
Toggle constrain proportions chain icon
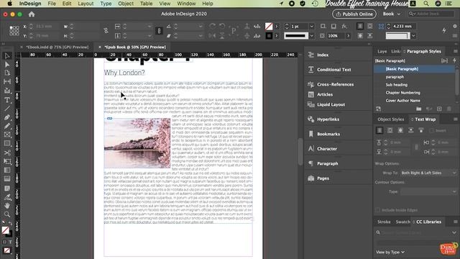106,30
